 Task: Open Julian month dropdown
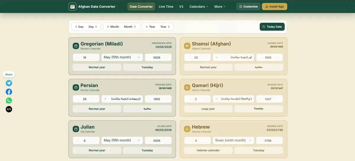click(x=122, y=140)
